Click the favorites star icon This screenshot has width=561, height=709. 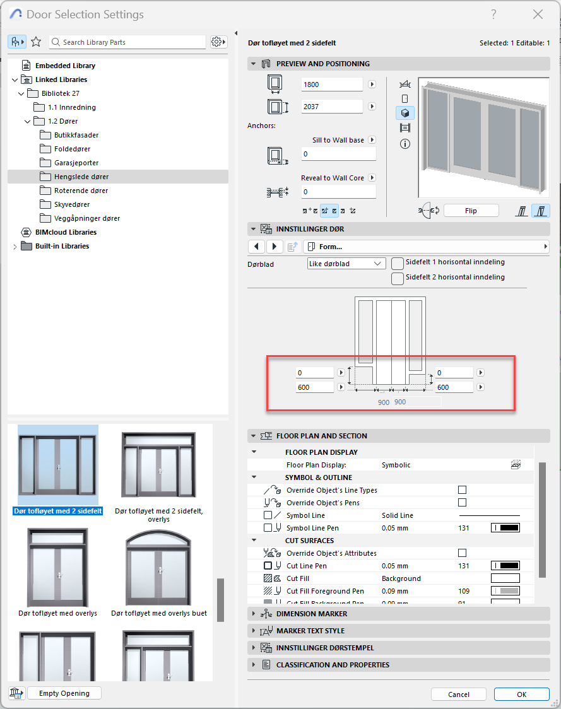pyautogui.click(x=36, y=42)
